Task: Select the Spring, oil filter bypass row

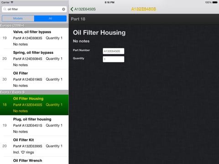Action: (34, 59)
